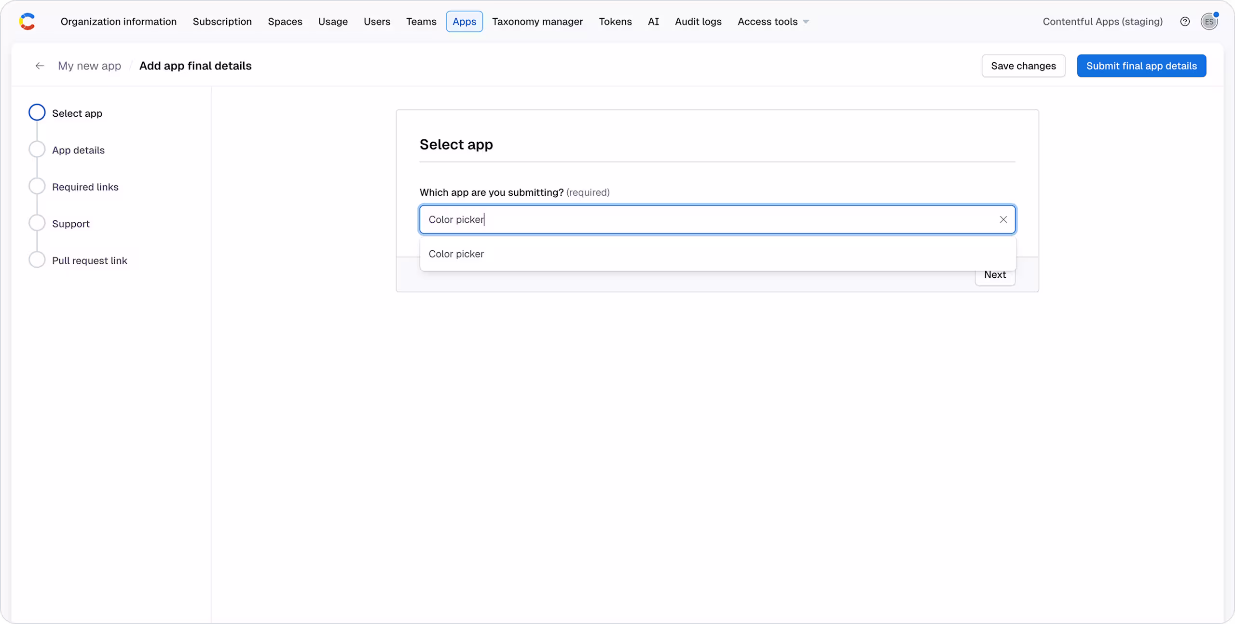Select the App details step circle
The height and width of the screenshot is (624, 1235).
click(37, 149)
